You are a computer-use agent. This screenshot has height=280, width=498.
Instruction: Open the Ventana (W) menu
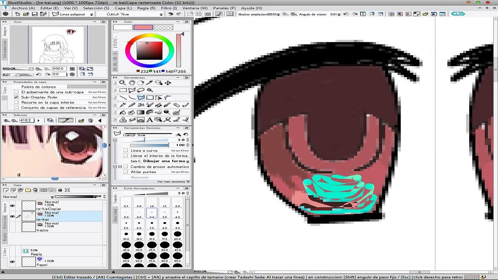pos(195,8)
